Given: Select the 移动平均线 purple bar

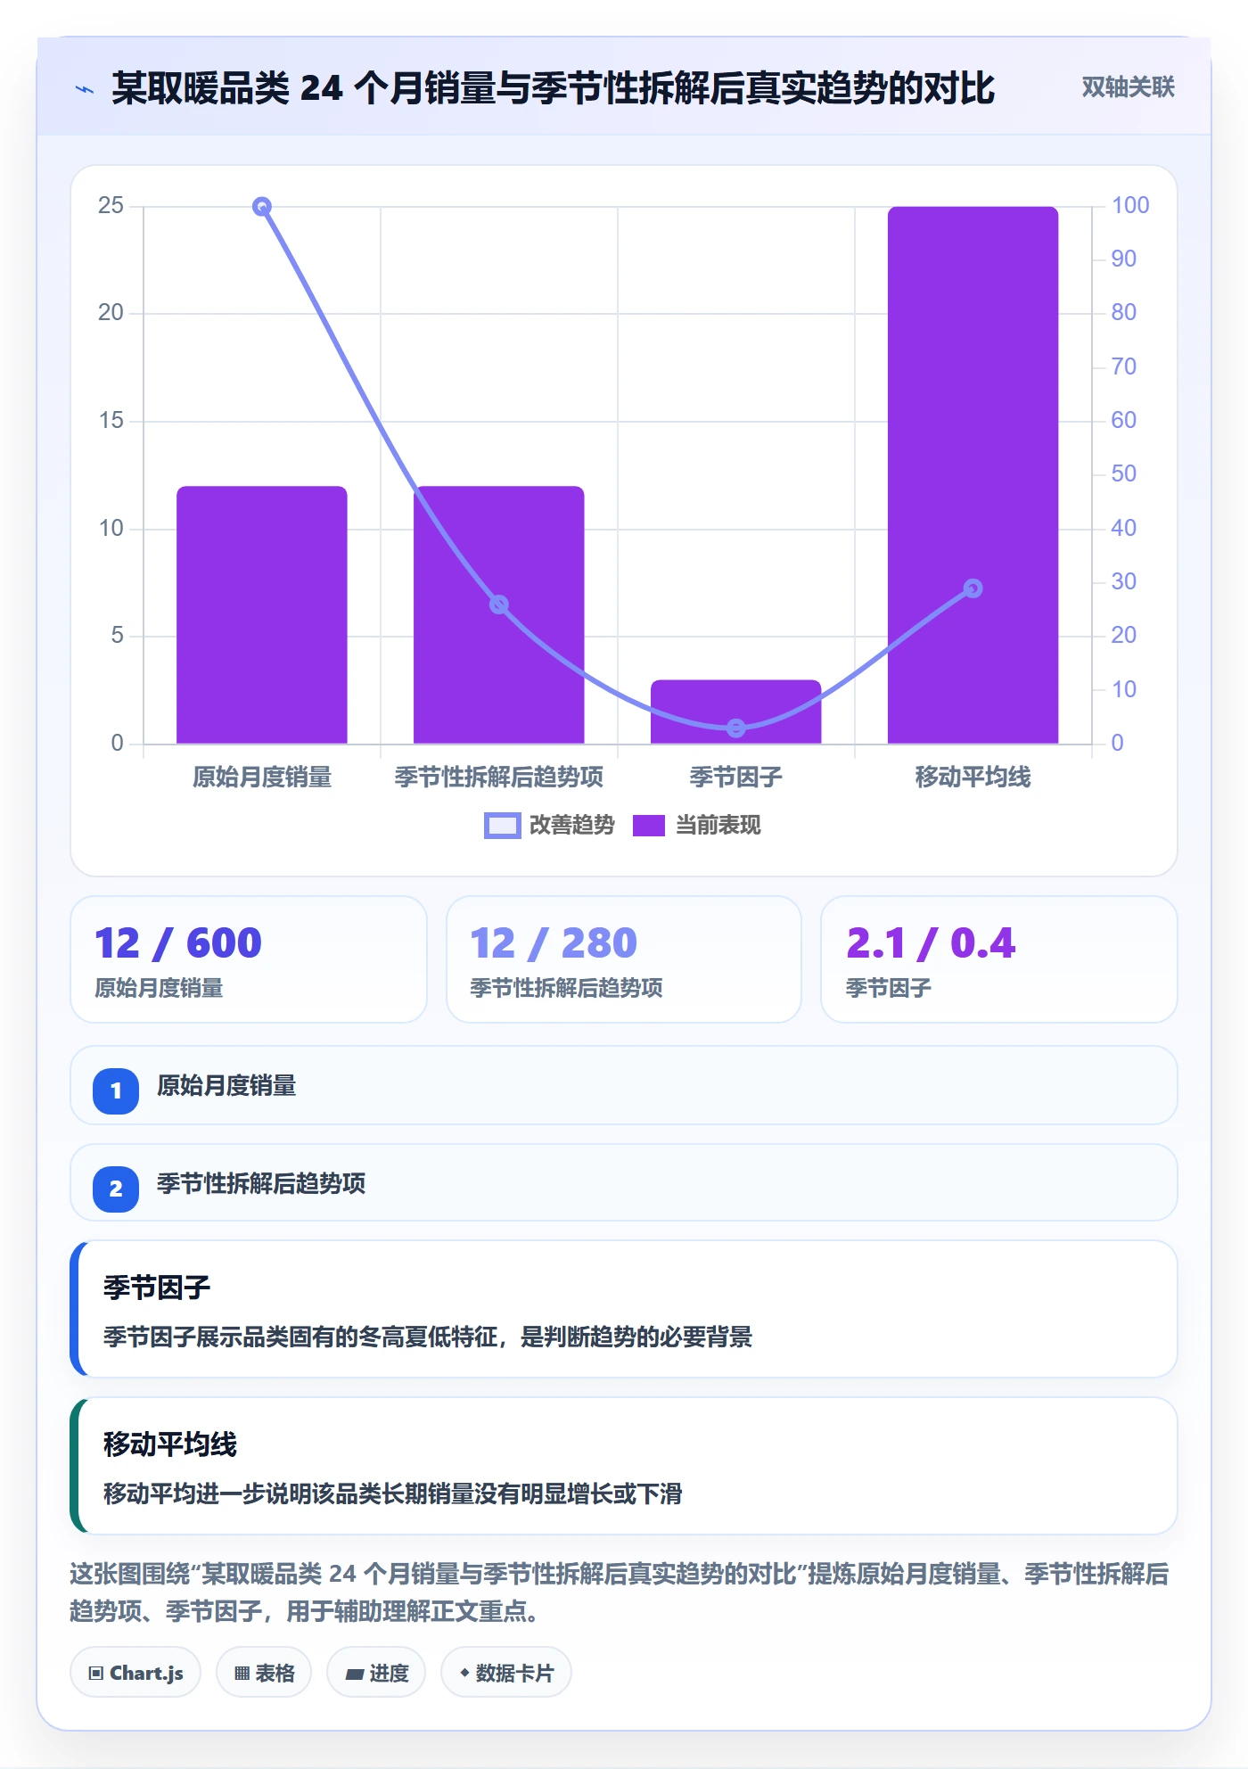Looking at the screenshot, I should [973, 475].
